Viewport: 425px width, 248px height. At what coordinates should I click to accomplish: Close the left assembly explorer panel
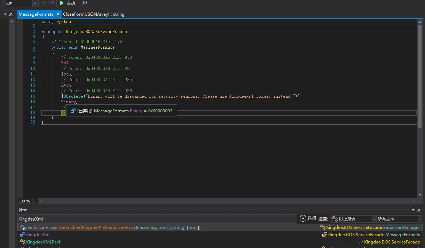tap(11, 14)
